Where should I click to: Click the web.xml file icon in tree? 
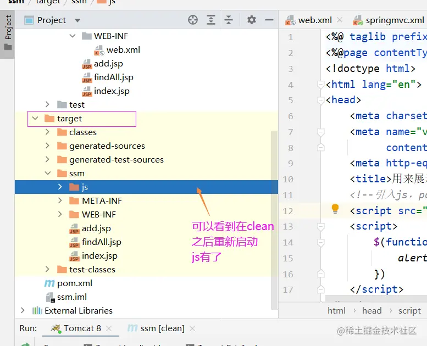pos(99,50)
